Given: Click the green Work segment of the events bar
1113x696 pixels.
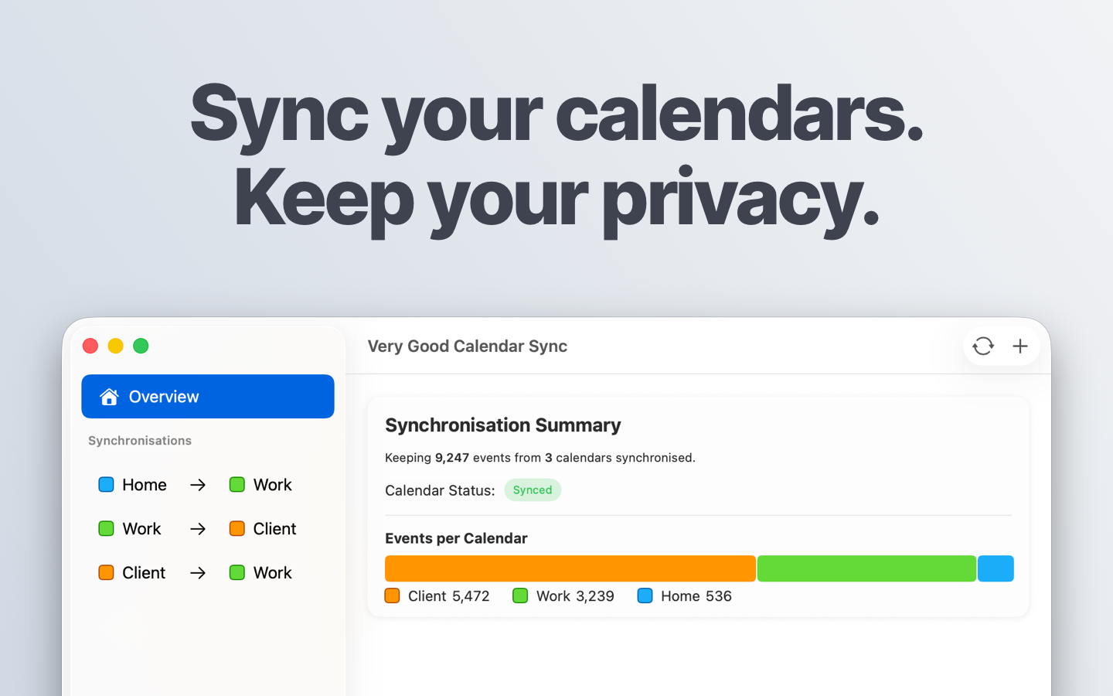Looking at the screenshot, I should pyautogui.click(x=866, y=568).
